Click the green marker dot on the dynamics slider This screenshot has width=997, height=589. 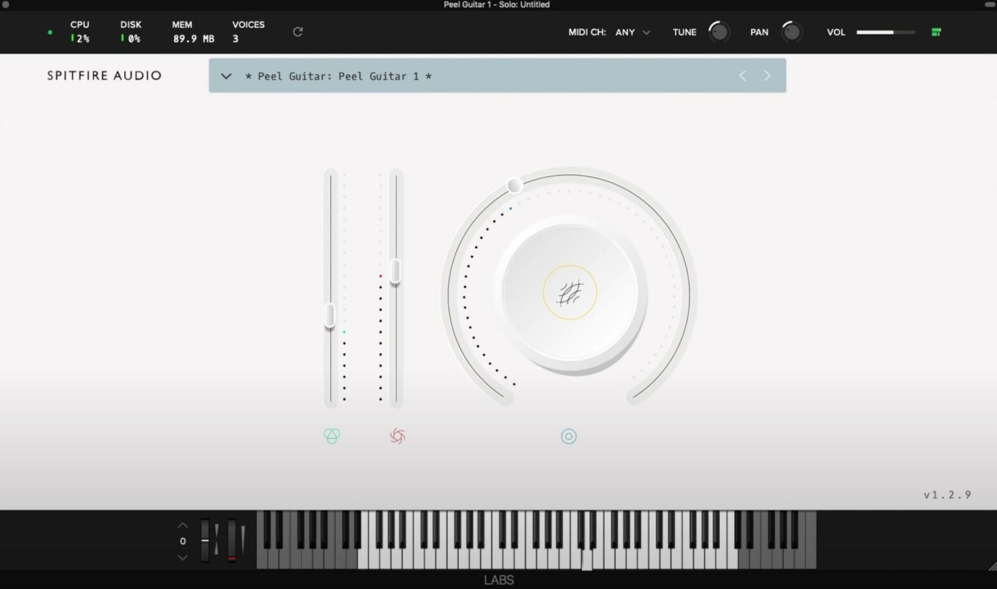click(345, 331)
